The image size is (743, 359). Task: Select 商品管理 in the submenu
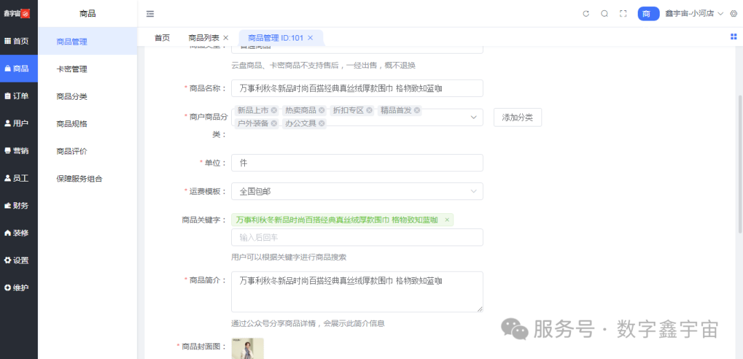coord(87,42)
